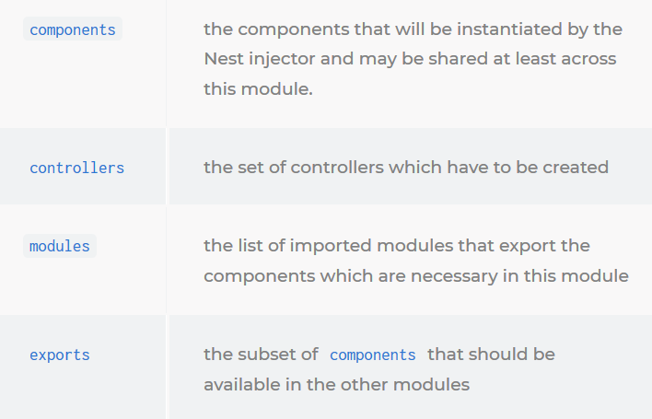Click inline 'components' code in exports description
This screenshot has height=419, width=652.
(373, 355)
